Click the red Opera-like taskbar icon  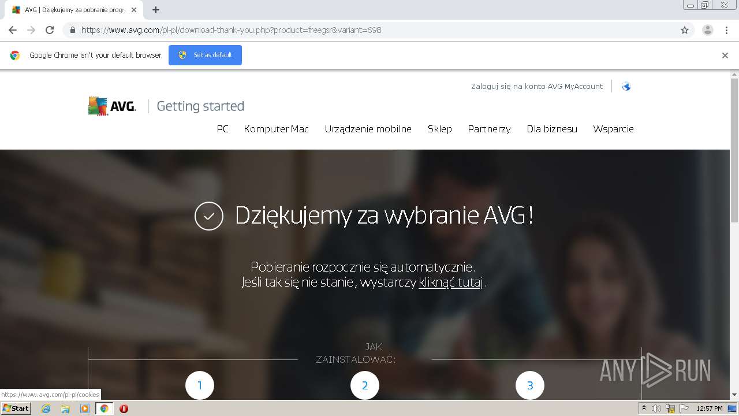tap(124, 408)
